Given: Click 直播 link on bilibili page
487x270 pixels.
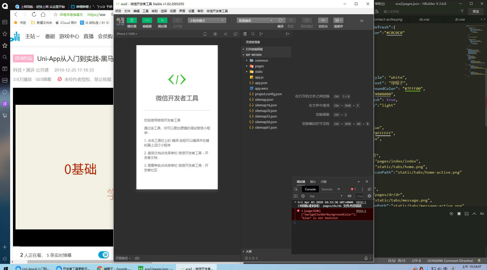Looking at the screenshot, I should point(88,36).
